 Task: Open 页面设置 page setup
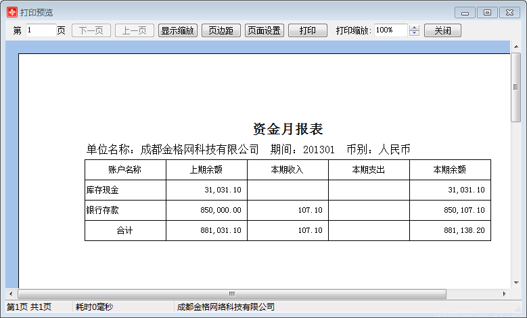pos(264,30)
